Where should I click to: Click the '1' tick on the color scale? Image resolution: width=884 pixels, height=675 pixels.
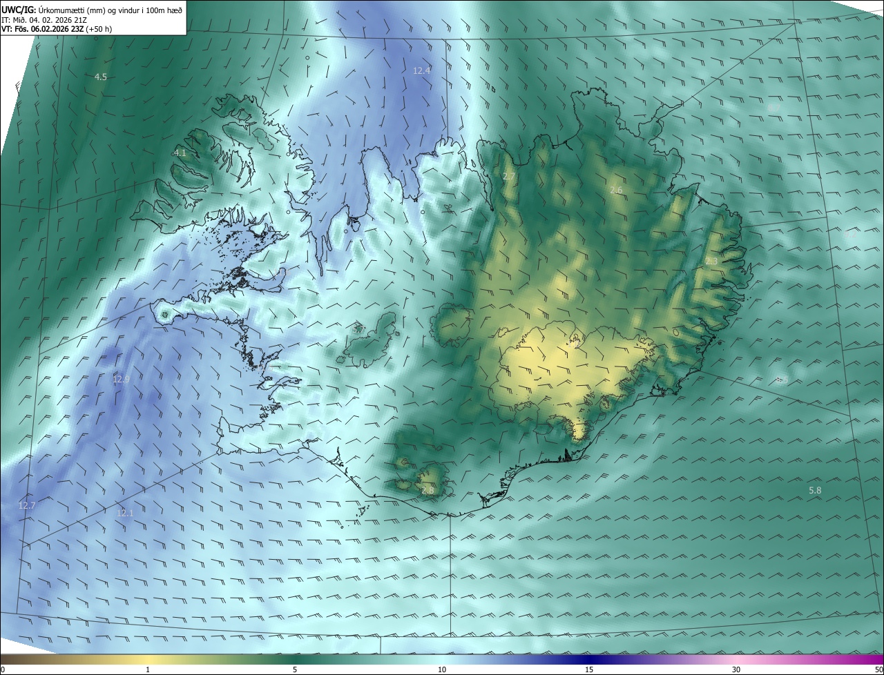pos(148,669)
